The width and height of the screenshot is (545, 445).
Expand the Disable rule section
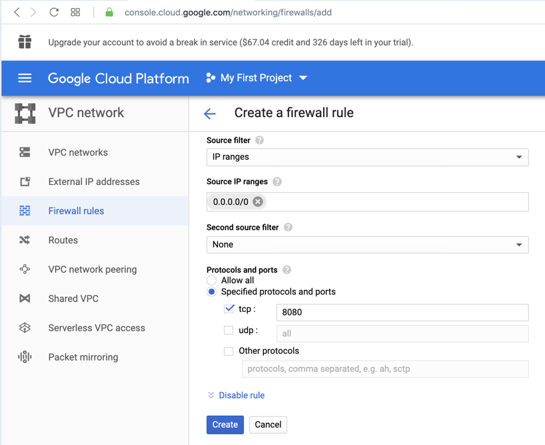click(236, 395)
